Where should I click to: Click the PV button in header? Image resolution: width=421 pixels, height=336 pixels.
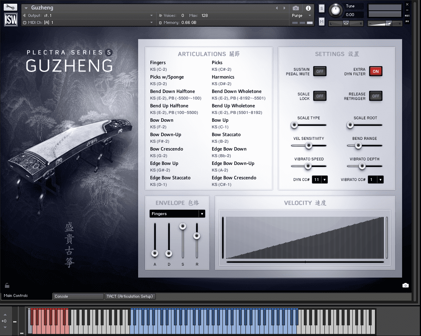point(407,21)
